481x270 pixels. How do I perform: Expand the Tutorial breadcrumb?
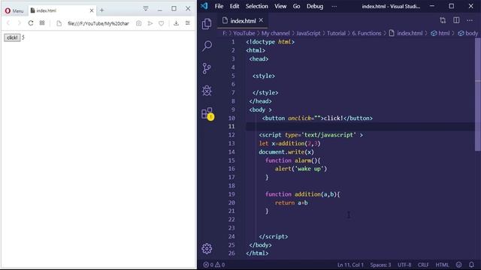(x=336, y=33)
